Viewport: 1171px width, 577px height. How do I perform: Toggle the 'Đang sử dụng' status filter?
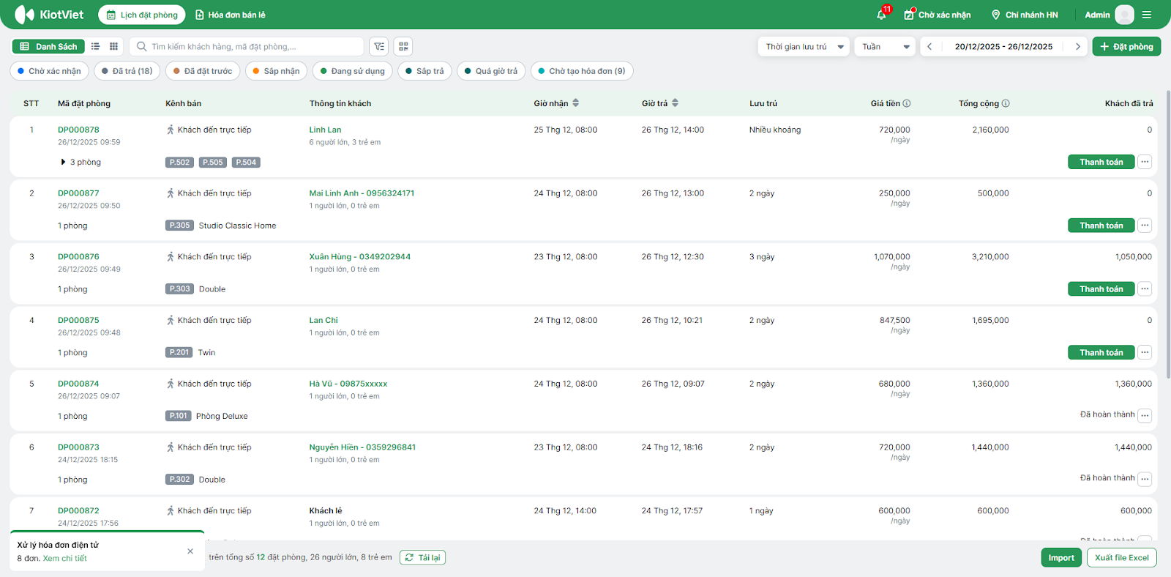pos(353,71)
